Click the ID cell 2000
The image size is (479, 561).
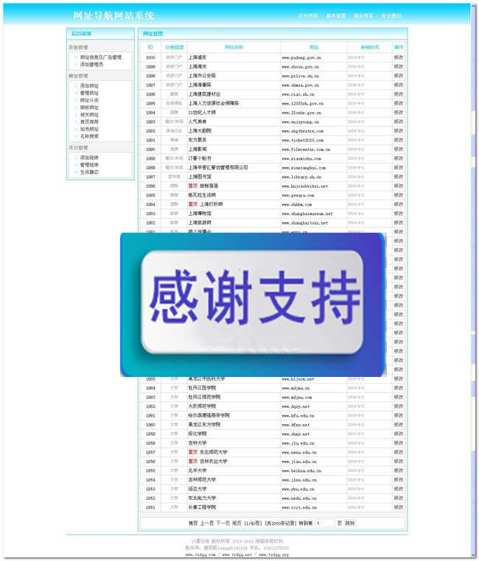pyautogui.click(x=150, y=57)
